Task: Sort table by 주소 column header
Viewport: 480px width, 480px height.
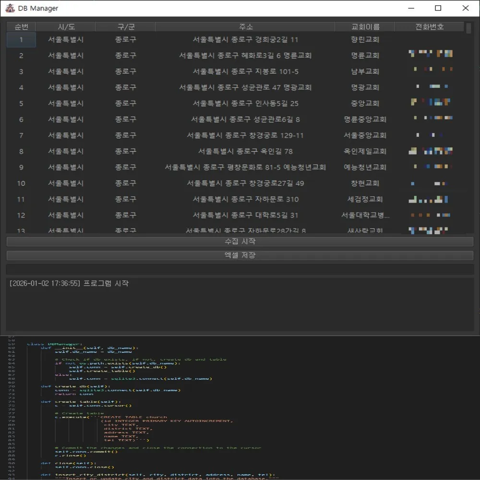Action: pyautogui.click(x=245, y=26)
